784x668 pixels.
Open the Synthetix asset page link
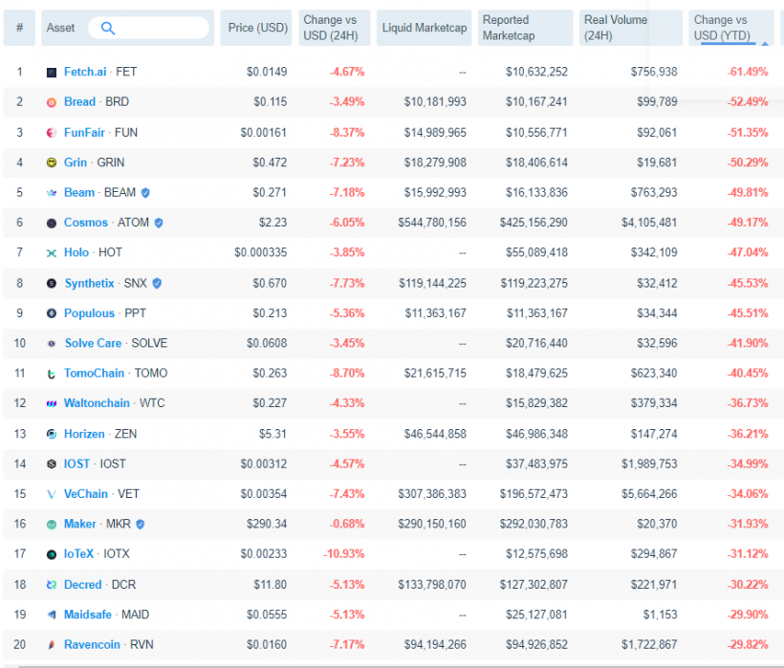click(89, 283)
